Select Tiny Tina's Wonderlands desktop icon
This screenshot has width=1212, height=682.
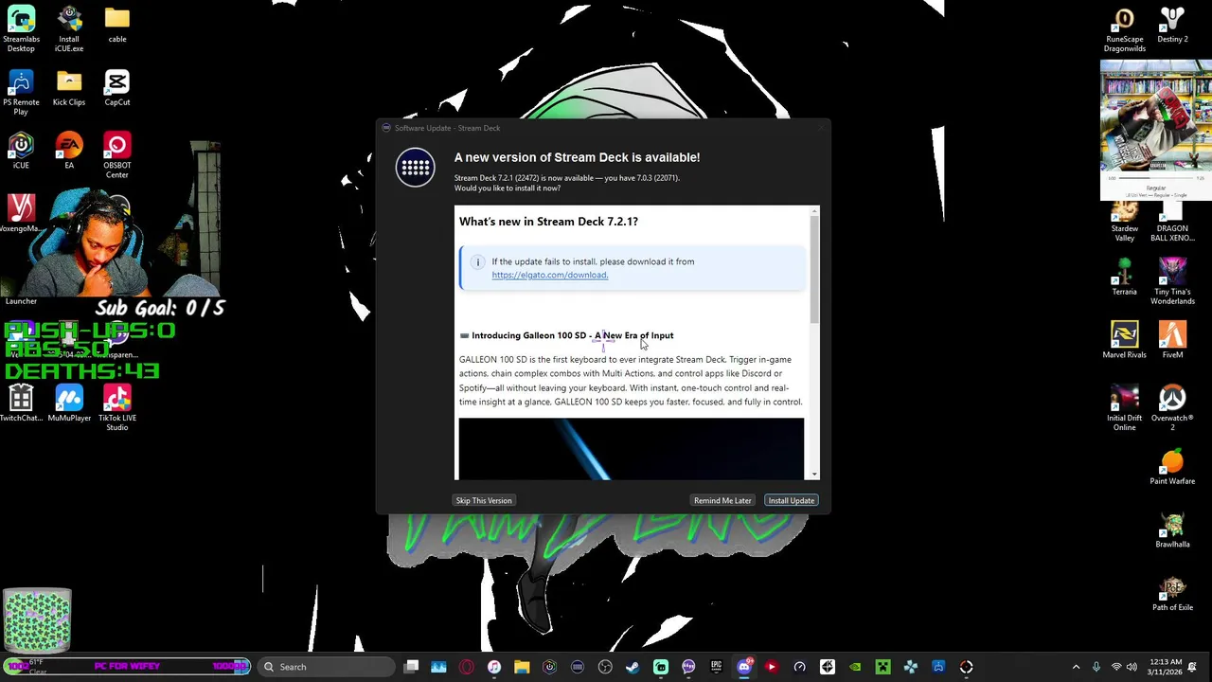point(1172,281)
